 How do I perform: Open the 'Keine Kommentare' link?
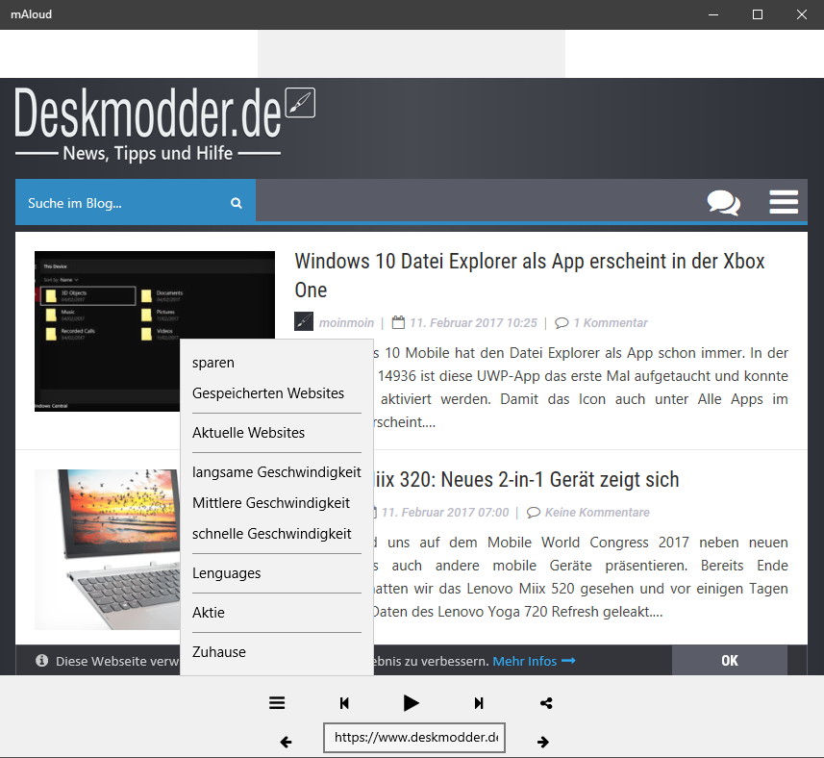pyautogui.click(x=597, y=512)
